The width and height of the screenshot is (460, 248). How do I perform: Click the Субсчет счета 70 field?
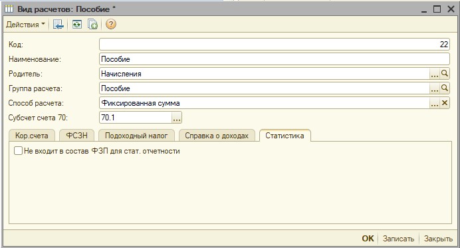click(x=136, y=118)
